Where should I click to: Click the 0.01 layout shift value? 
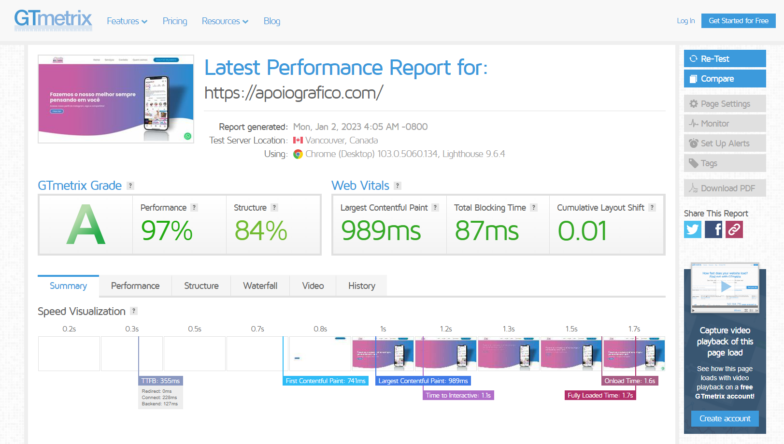coord(582,230)
